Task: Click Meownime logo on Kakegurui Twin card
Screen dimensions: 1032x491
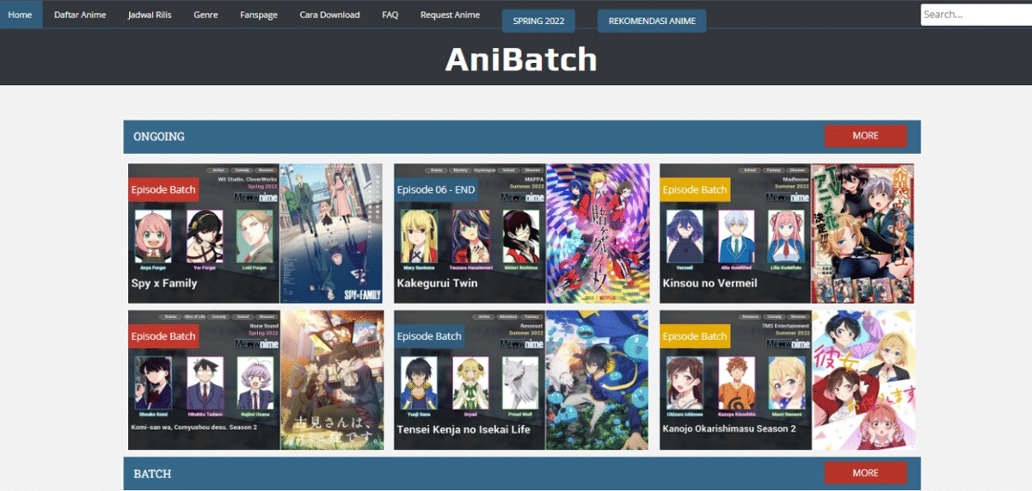Action: (x=522, y=197)
